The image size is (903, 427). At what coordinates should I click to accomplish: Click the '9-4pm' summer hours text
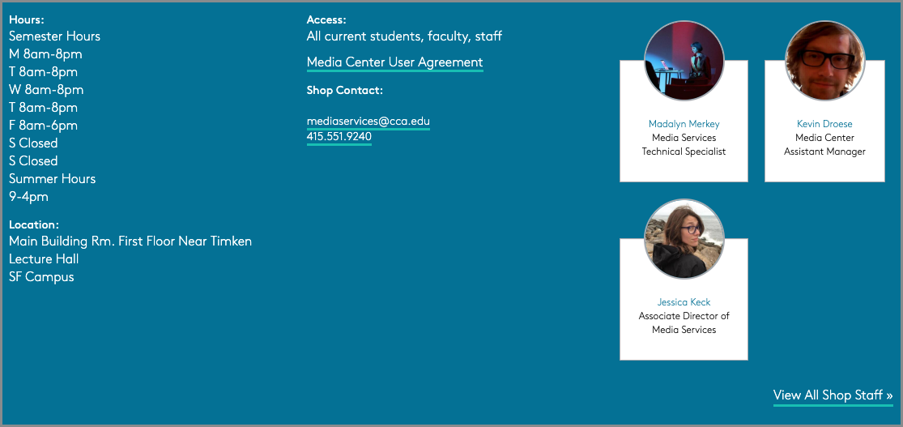click(29, 197)
